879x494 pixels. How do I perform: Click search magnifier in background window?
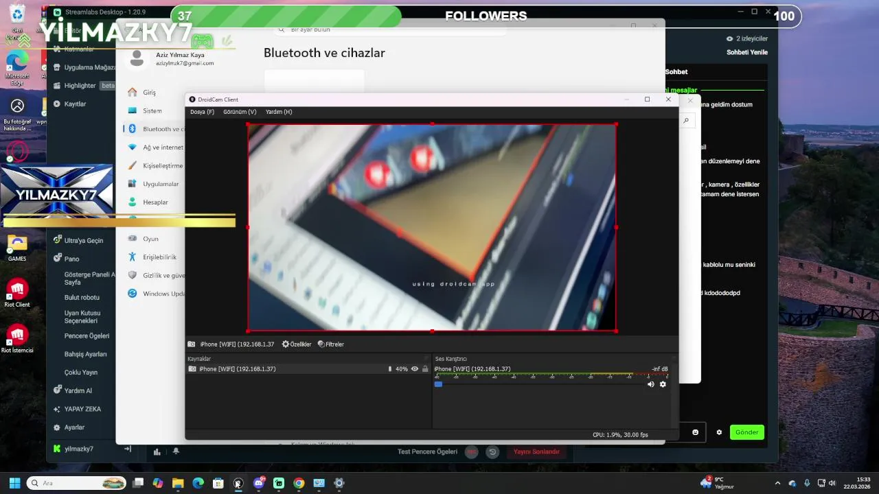tap(686, 121)
